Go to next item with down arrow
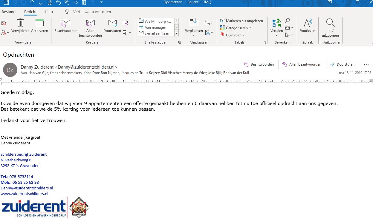Viewport: 373px width, 224px height. point(41,2)
